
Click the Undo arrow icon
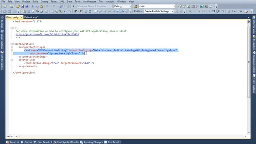point(47,6)
